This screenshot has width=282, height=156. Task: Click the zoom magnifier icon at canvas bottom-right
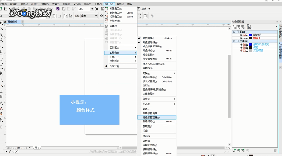pos(229,148)
